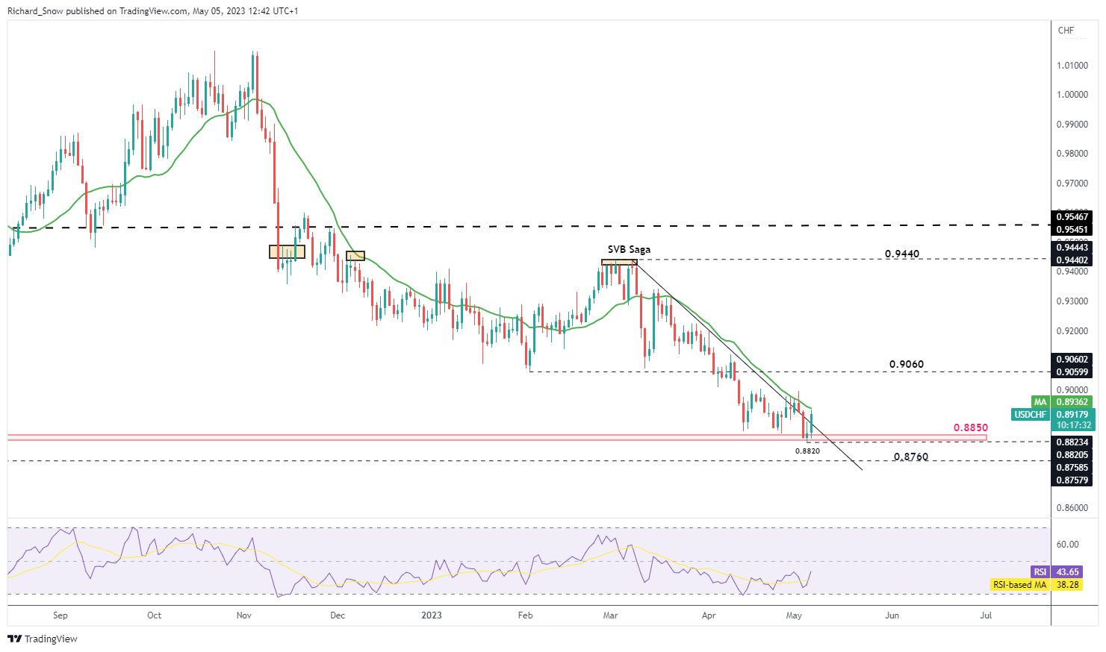Click the 60.00 RSI axis value
This screenshot has width=1106, height=652.
1067,545
